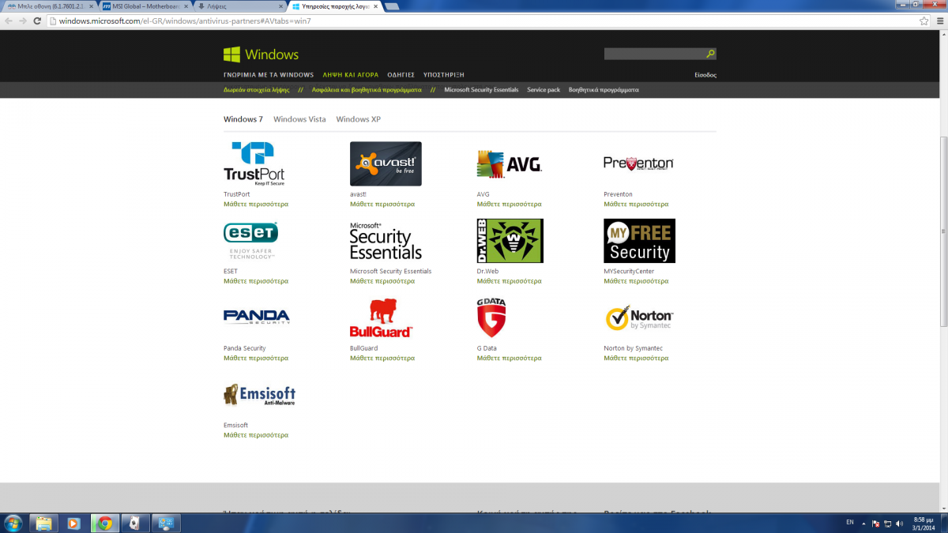Click the Dr.Web spider logo
This screenshot has height=533, width=948.
(510, 241)
